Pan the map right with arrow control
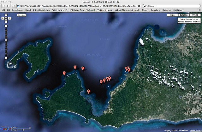 point(9,18)
